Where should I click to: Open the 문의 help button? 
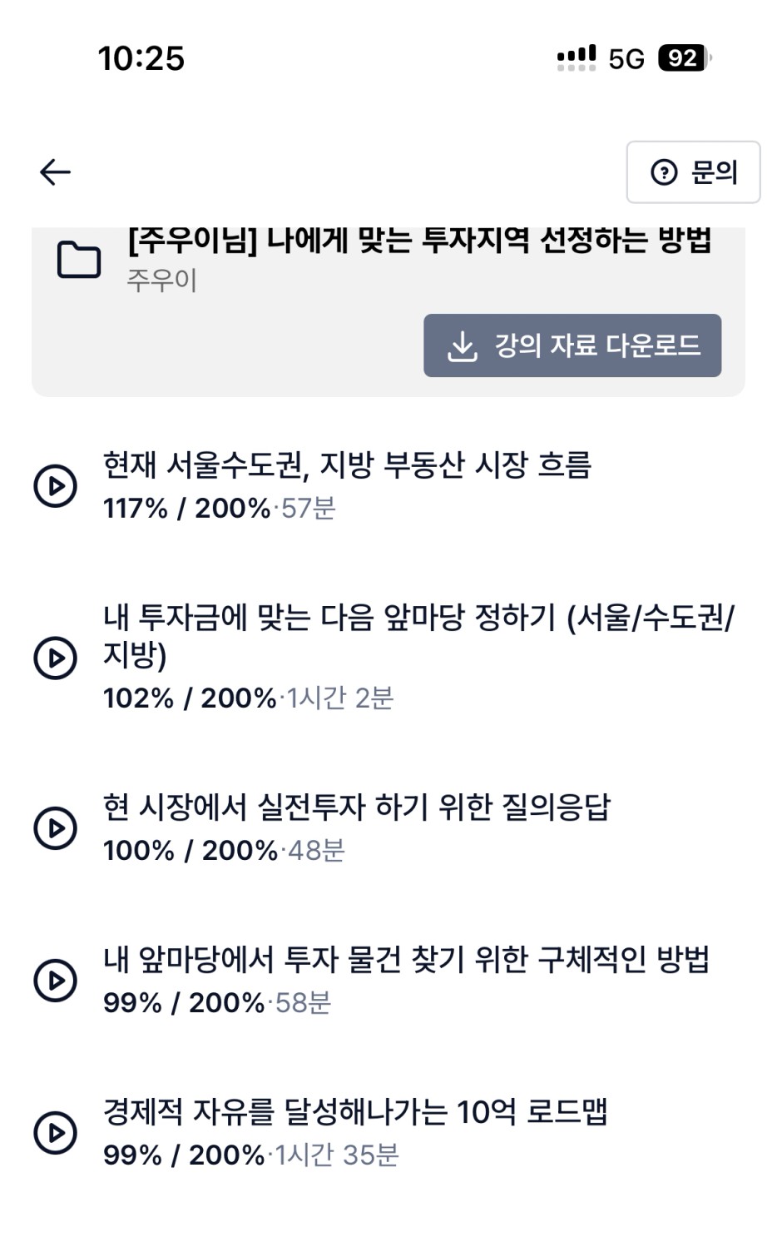pyautogui.click(x=693, y=172)
